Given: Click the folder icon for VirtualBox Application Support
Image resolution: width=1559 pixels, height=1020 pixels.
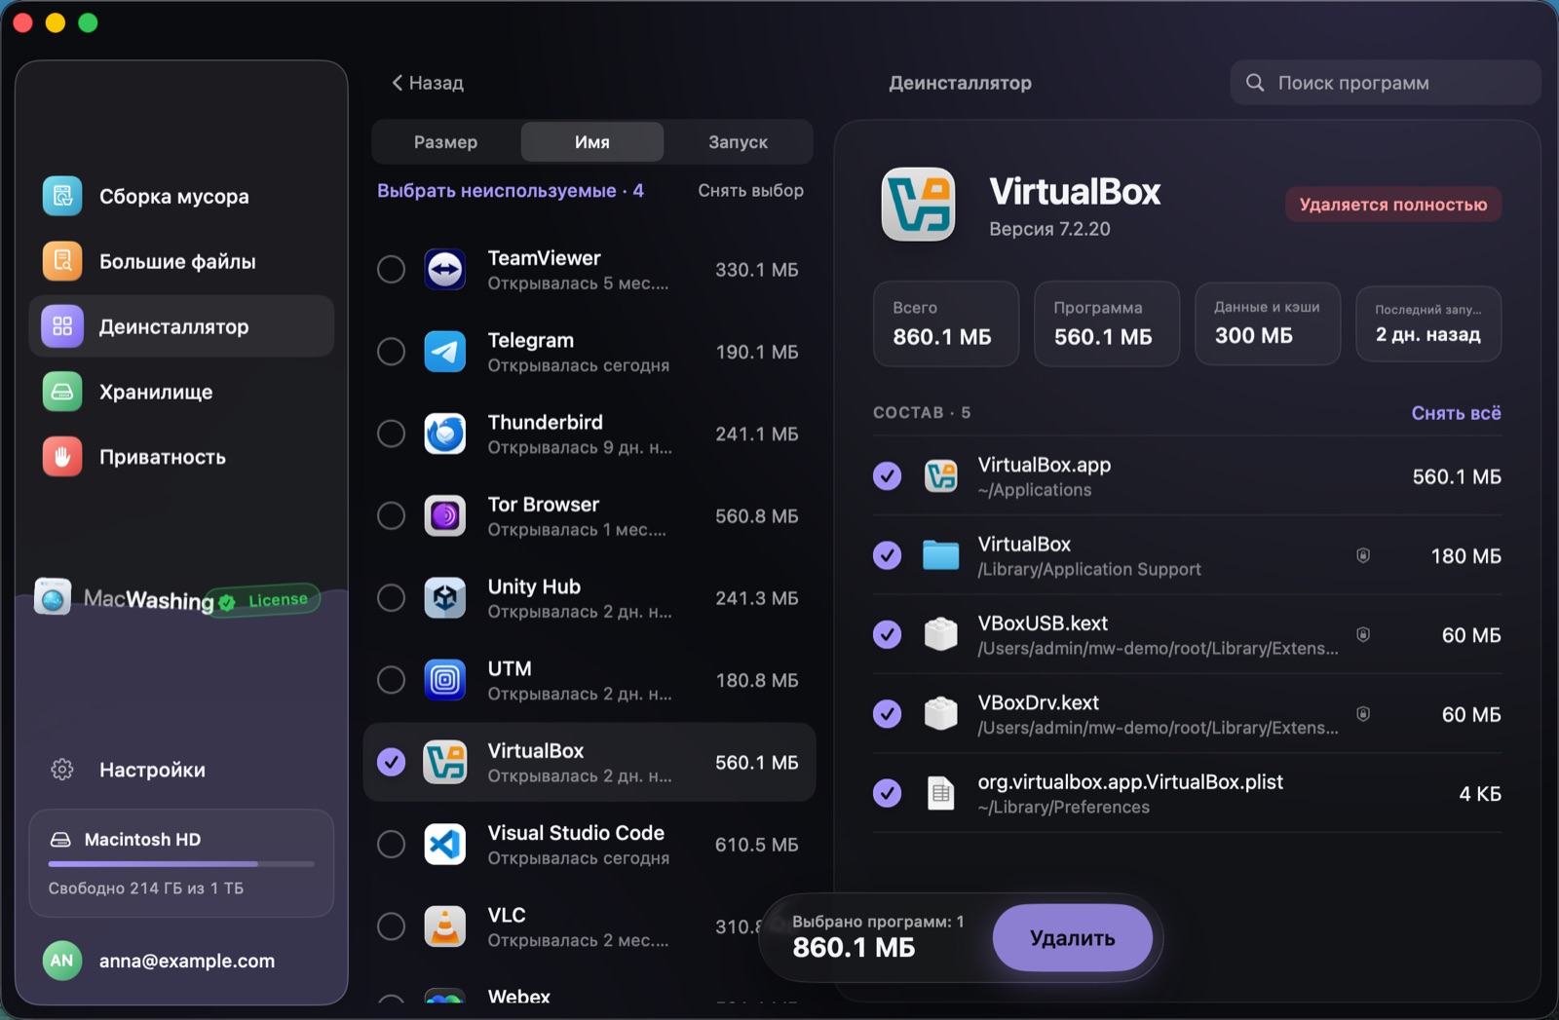Looking at the screenshot, I should (x=940, y=555).
